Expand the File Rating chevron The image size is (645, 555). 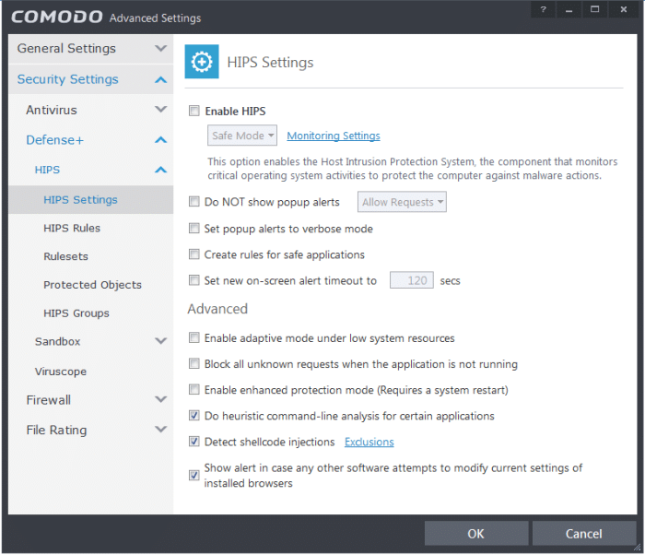(161, 430)
